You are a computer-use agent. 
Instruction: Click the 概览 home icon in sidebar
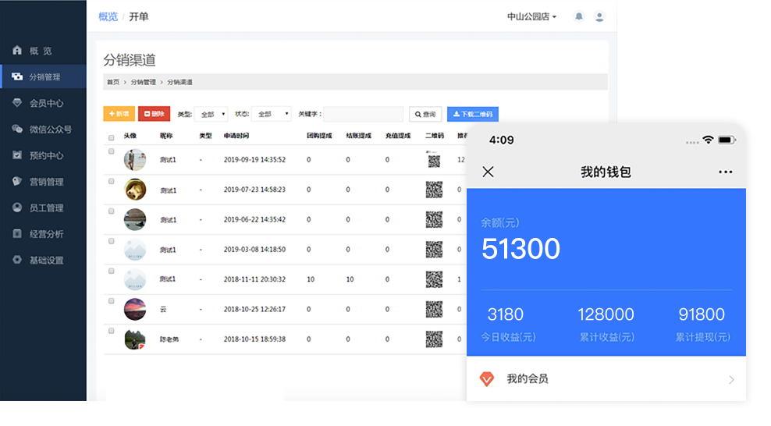17,51
